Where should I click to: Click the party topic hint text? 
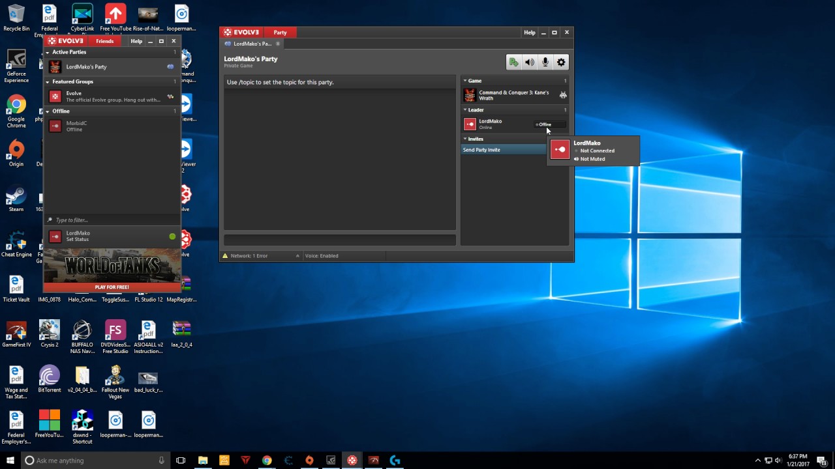point(280,82)
